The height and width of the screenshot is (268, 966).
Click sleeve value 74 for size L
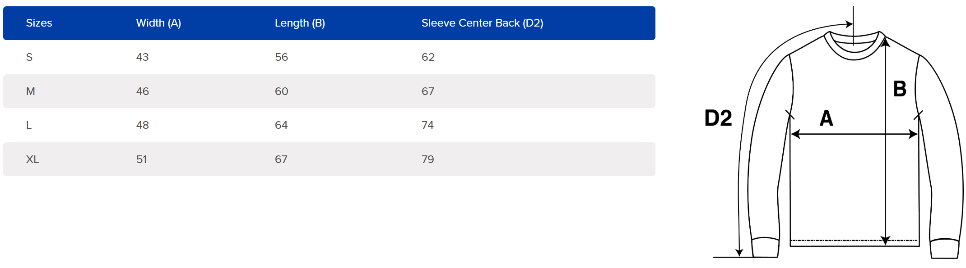tap(427, 125)
